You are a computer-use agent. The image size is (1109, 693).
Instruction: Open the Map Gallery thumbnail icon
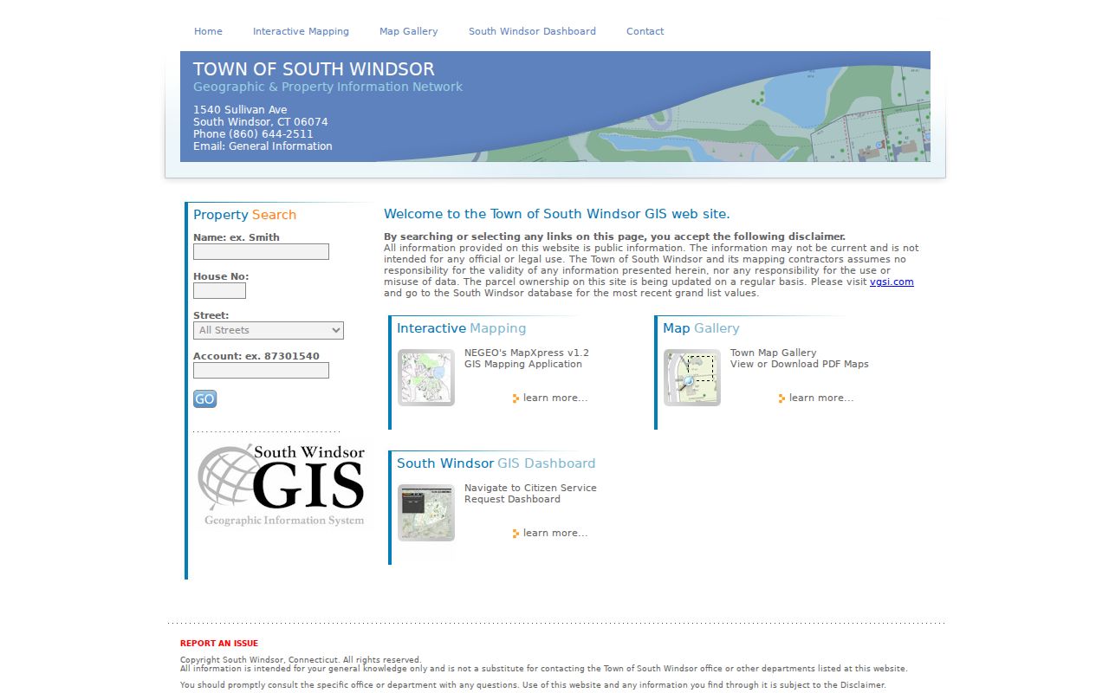tap(692, 378)
